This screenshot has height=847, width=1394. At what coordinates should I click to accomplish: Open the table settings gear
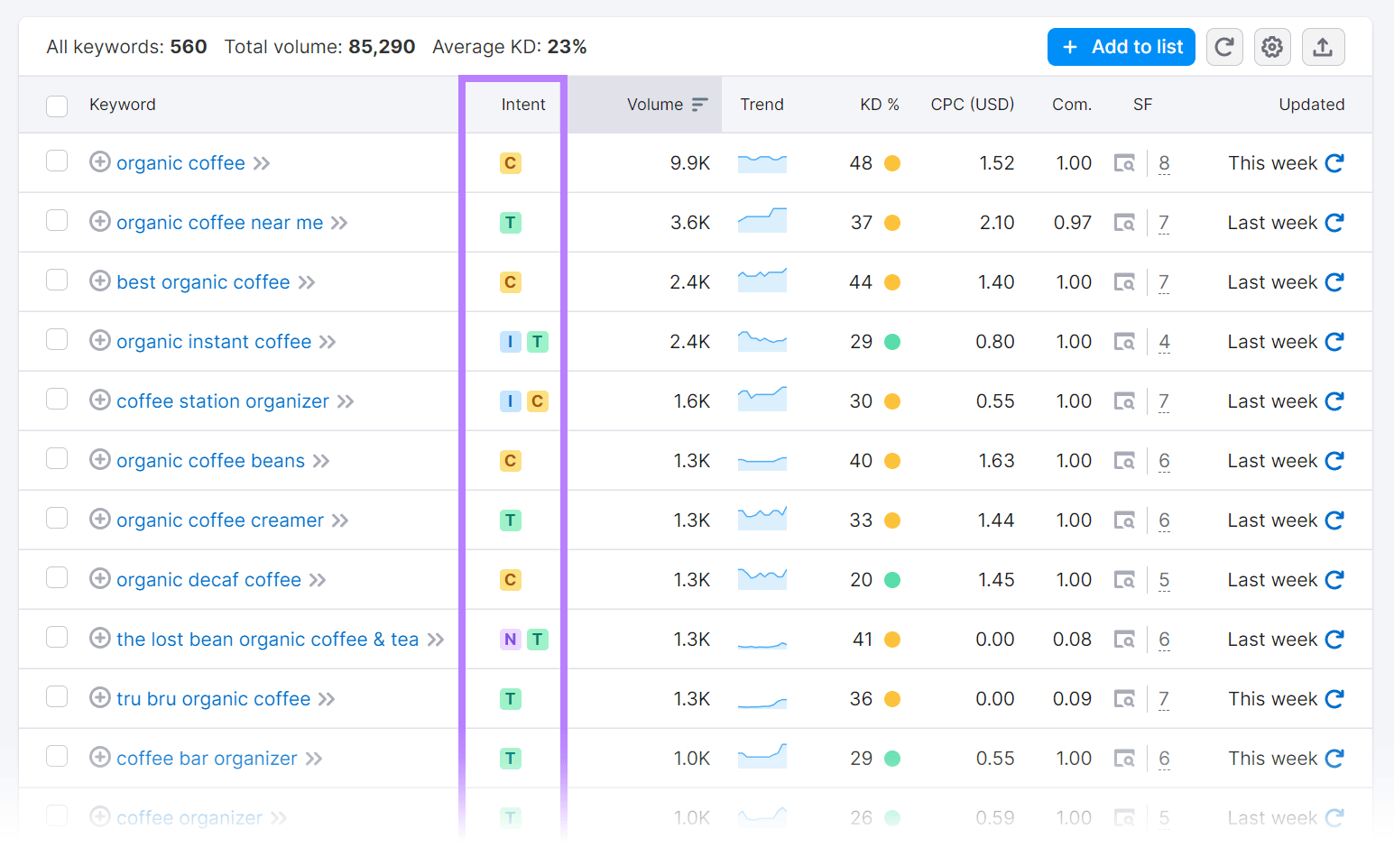[x=1272, y=46]
